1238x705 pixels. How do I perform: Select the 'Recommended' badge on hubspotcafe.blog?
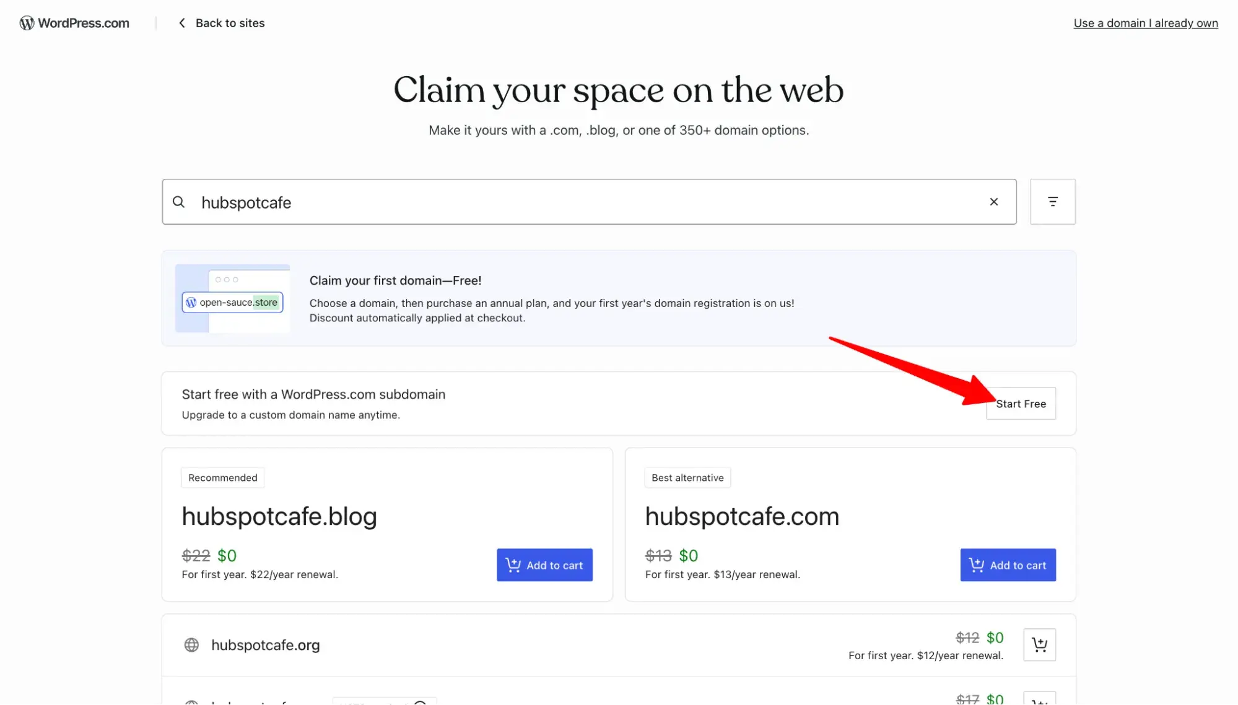click(222, 477)
